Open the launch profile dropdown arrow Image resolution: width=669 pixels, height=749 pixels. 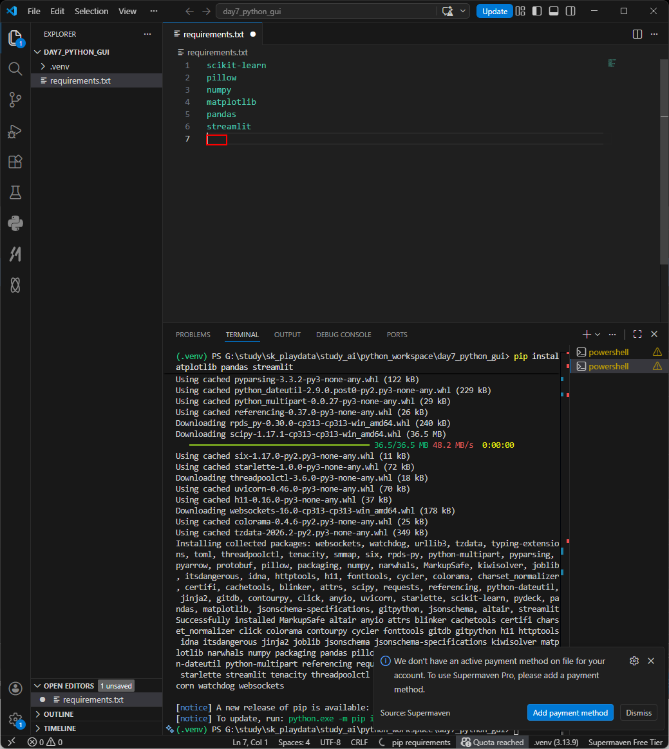pos(598,335)
